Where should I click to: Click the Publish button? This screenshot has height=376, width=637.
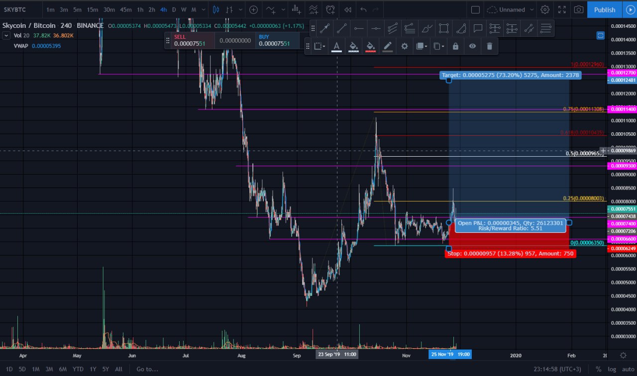click(x=605, y=9)
